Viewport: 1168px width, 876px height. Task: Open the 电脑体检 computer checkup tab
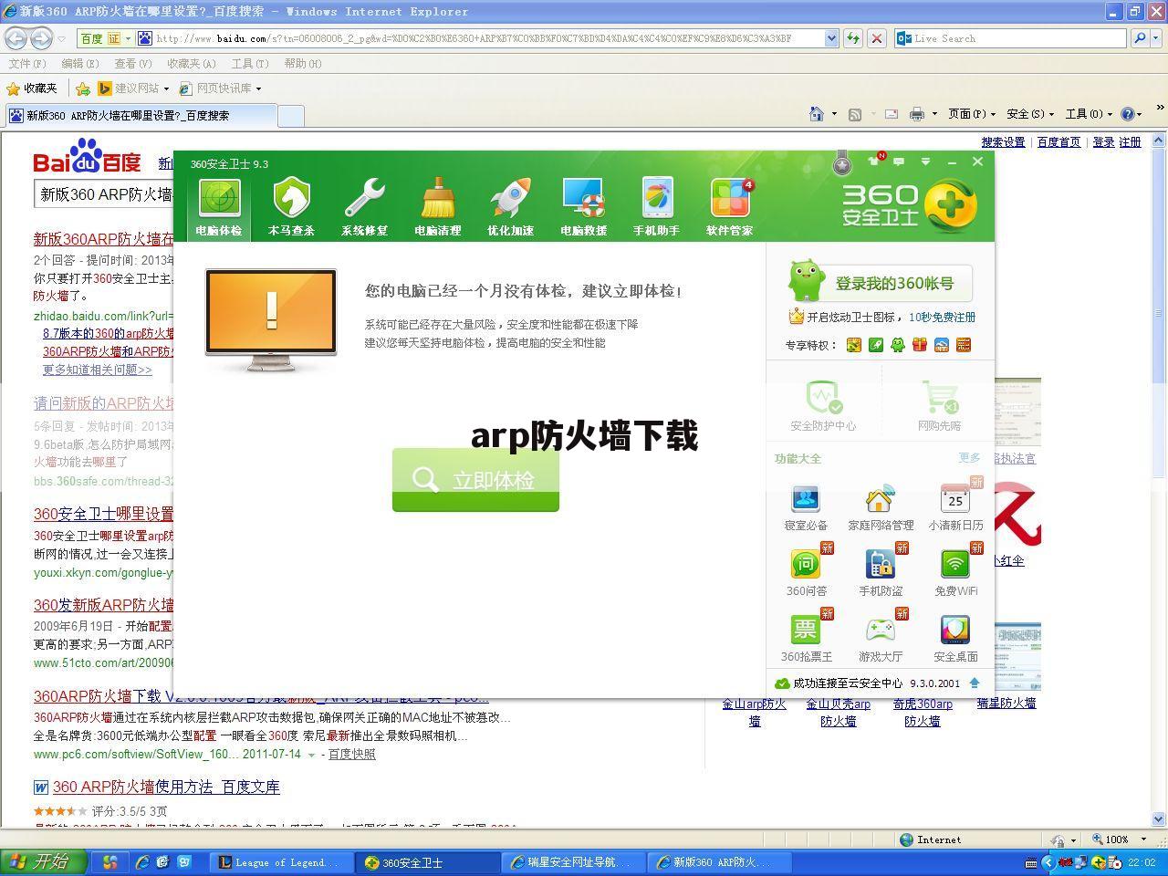[219, 207]
